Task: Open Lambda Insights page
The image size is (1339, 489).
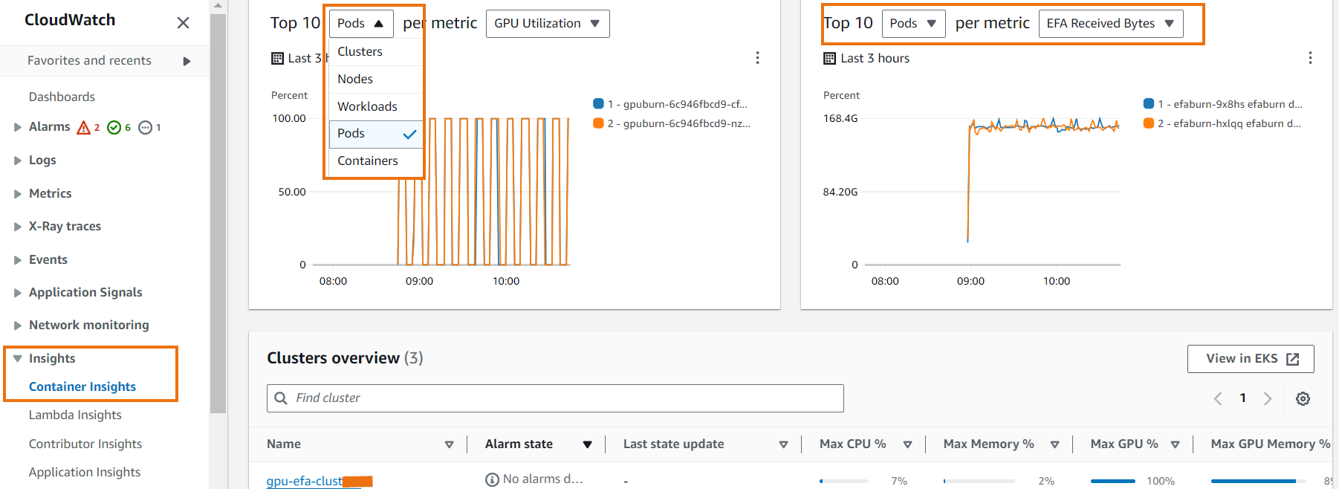Action: (75, 415)
